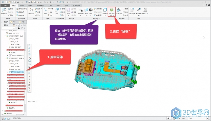Collapse the E7759A-REAR-CASE assembly node
The image size is (211, 121).
click(7, 58)
